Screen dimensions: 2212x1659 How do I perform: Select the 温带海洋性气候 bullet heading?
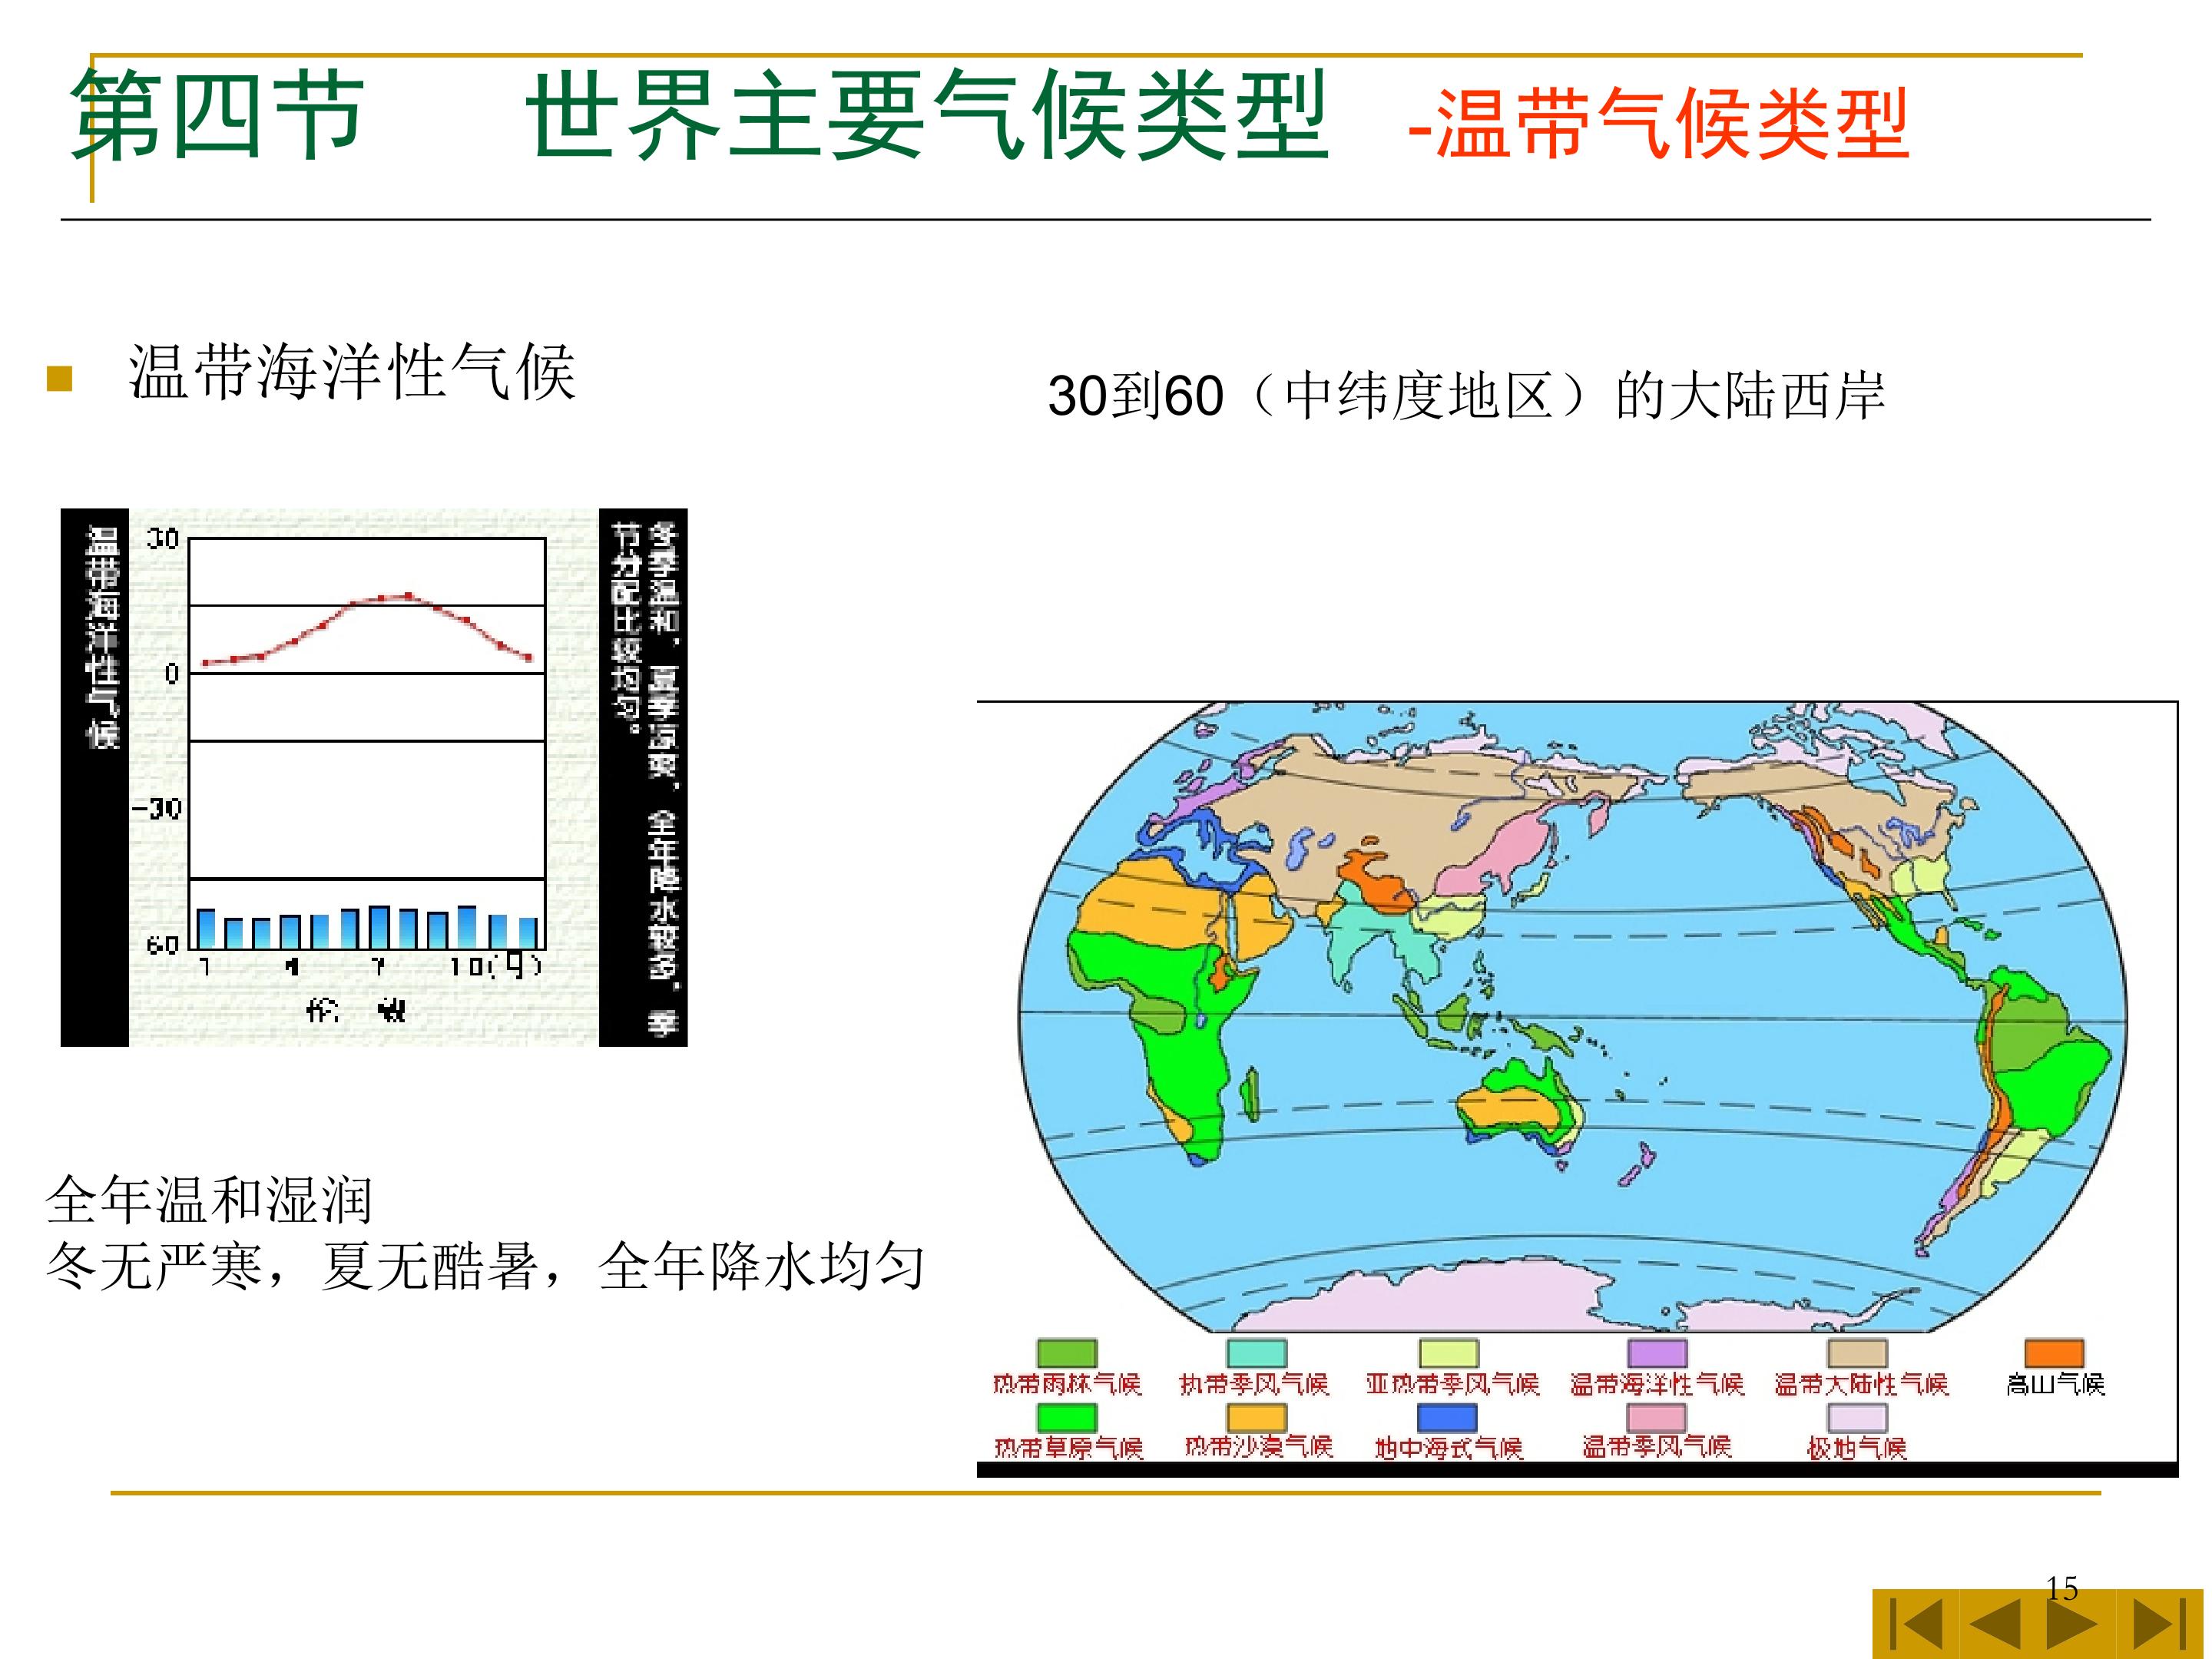[352, 372]
